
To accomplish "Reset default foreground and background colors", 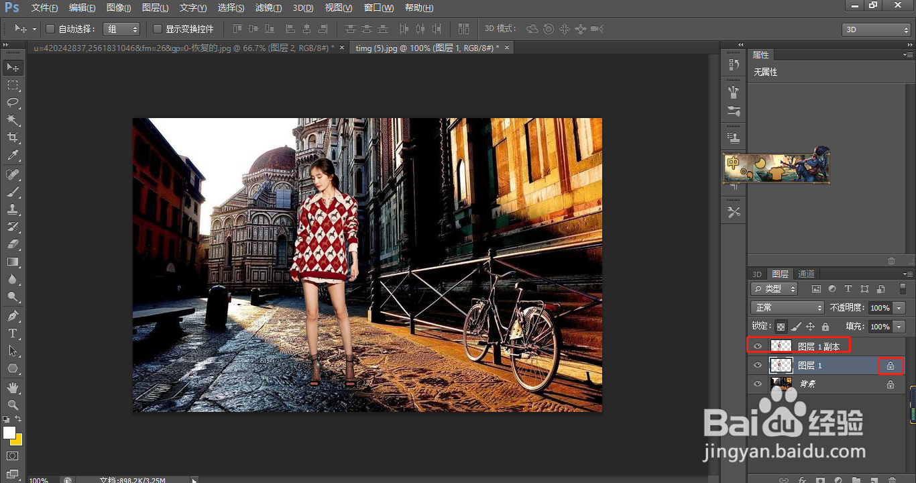I will [7, 419].
